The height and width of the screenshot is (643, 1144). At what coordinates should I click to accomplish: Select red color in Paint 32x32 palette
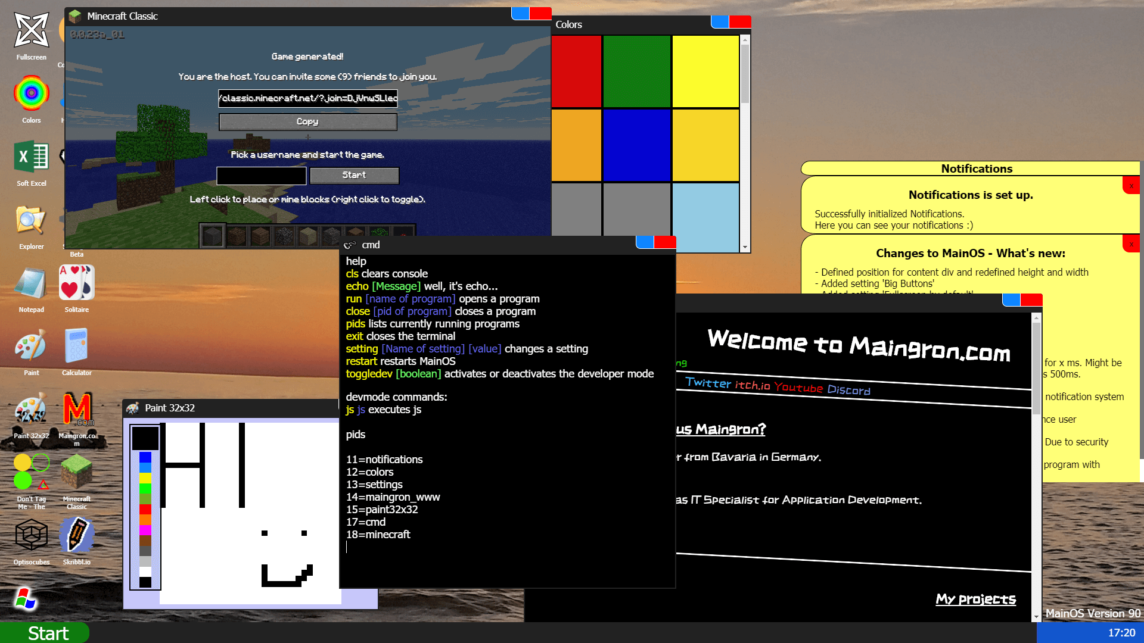pos(145,510)
